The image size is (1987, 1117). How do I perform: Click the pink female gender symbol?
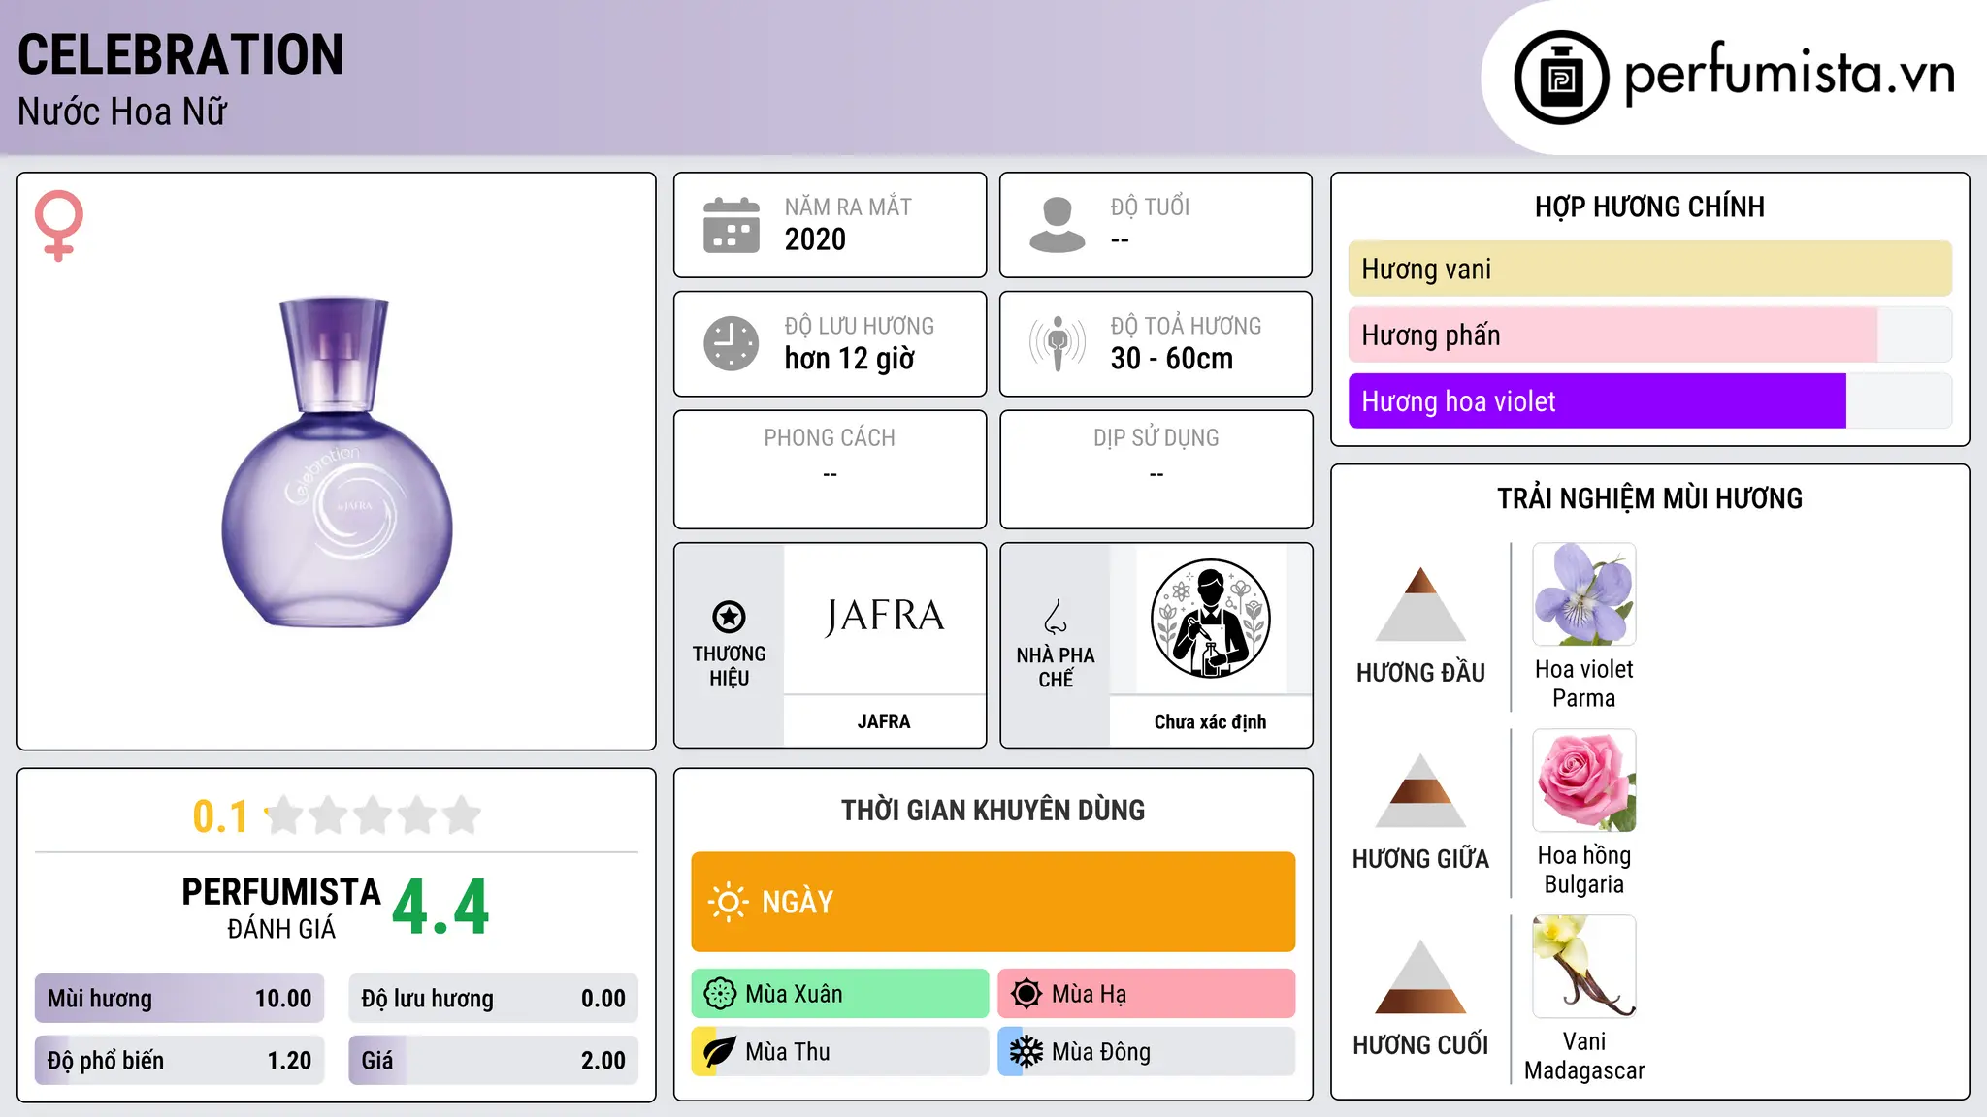(x=59, y=225)
